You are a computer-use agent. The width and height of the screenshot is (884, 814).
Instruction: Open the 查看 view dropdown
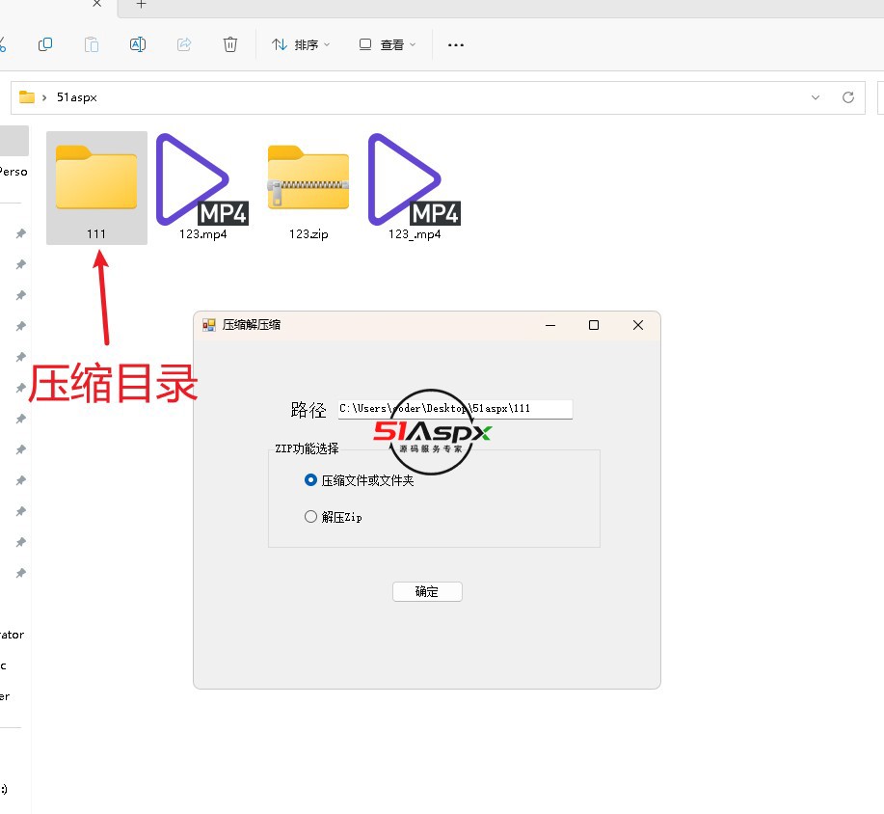pyautogui.click(x=387, y=44)
